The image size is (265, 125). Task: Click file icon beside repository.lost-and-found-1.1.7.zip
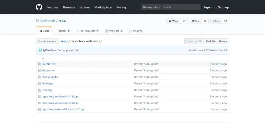tap(39, 109)
